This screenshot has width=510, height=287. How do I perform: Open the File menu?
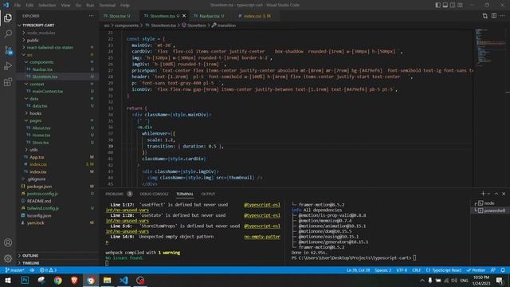(18, 6)
